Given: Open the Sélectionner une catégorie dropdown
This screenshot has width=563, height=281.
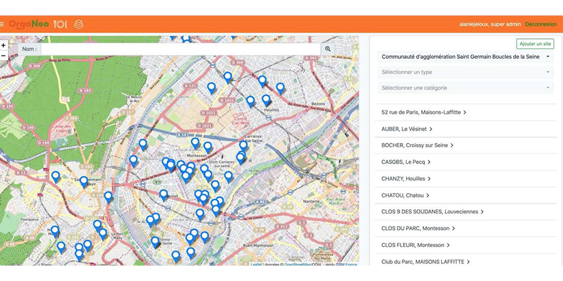Looking at the screenshot, I should [x=465, y=88].
